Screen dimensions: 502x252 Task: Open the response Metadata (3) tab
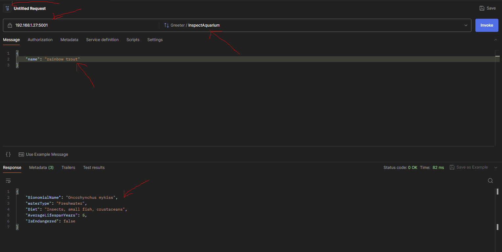tap(41, 168)
